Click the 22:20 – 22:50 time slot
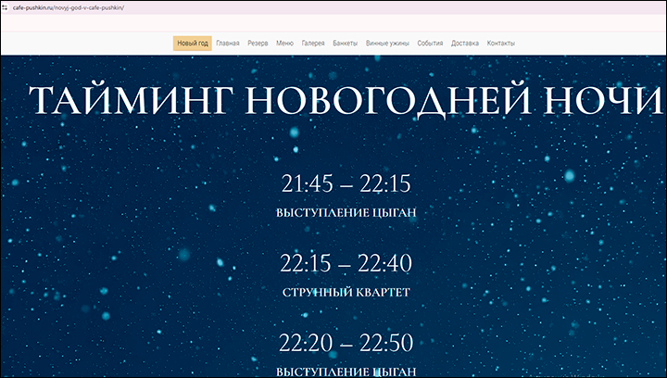The width and height of the screenshot is (667, 378). pos(346,344)
